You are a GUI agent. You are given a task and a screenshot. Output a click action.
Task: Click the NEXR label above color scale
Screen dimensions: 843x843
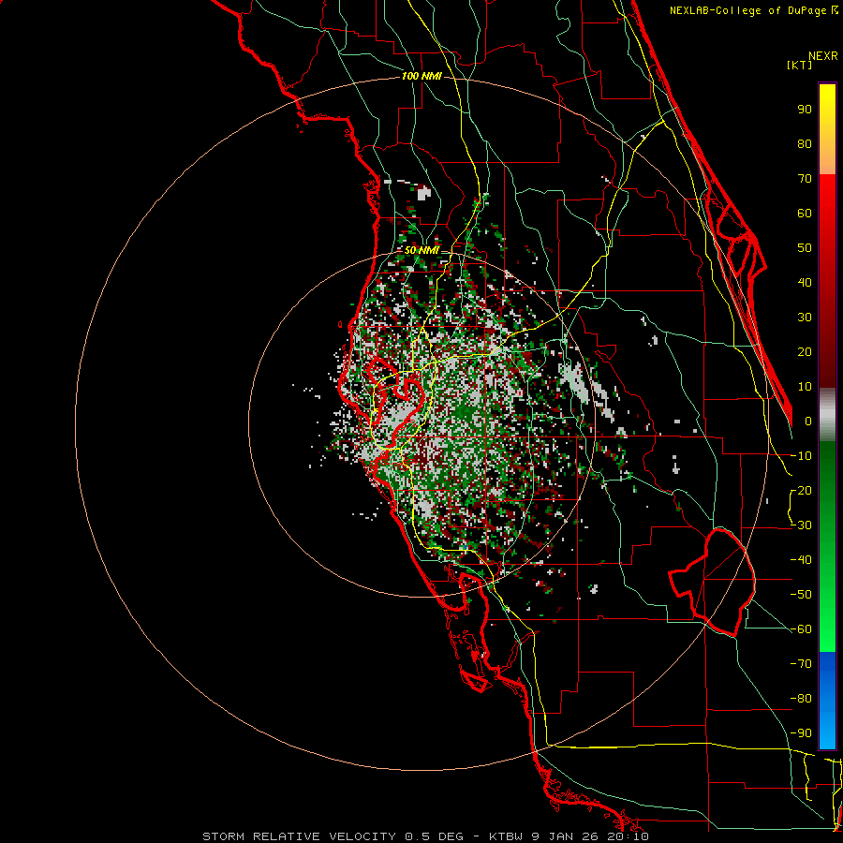(x=822, y=56)
